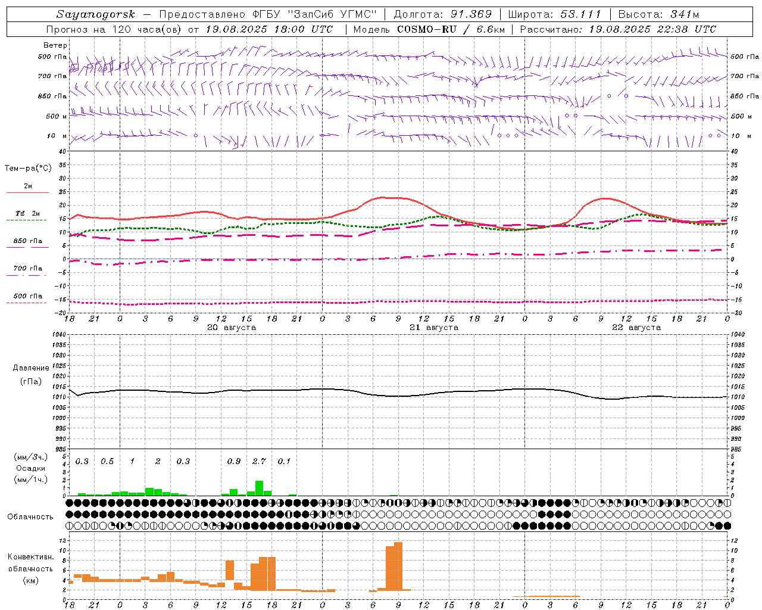
Task: Click the '(мм/3ч.)' precipitation unit label
Action: [30, 457]
